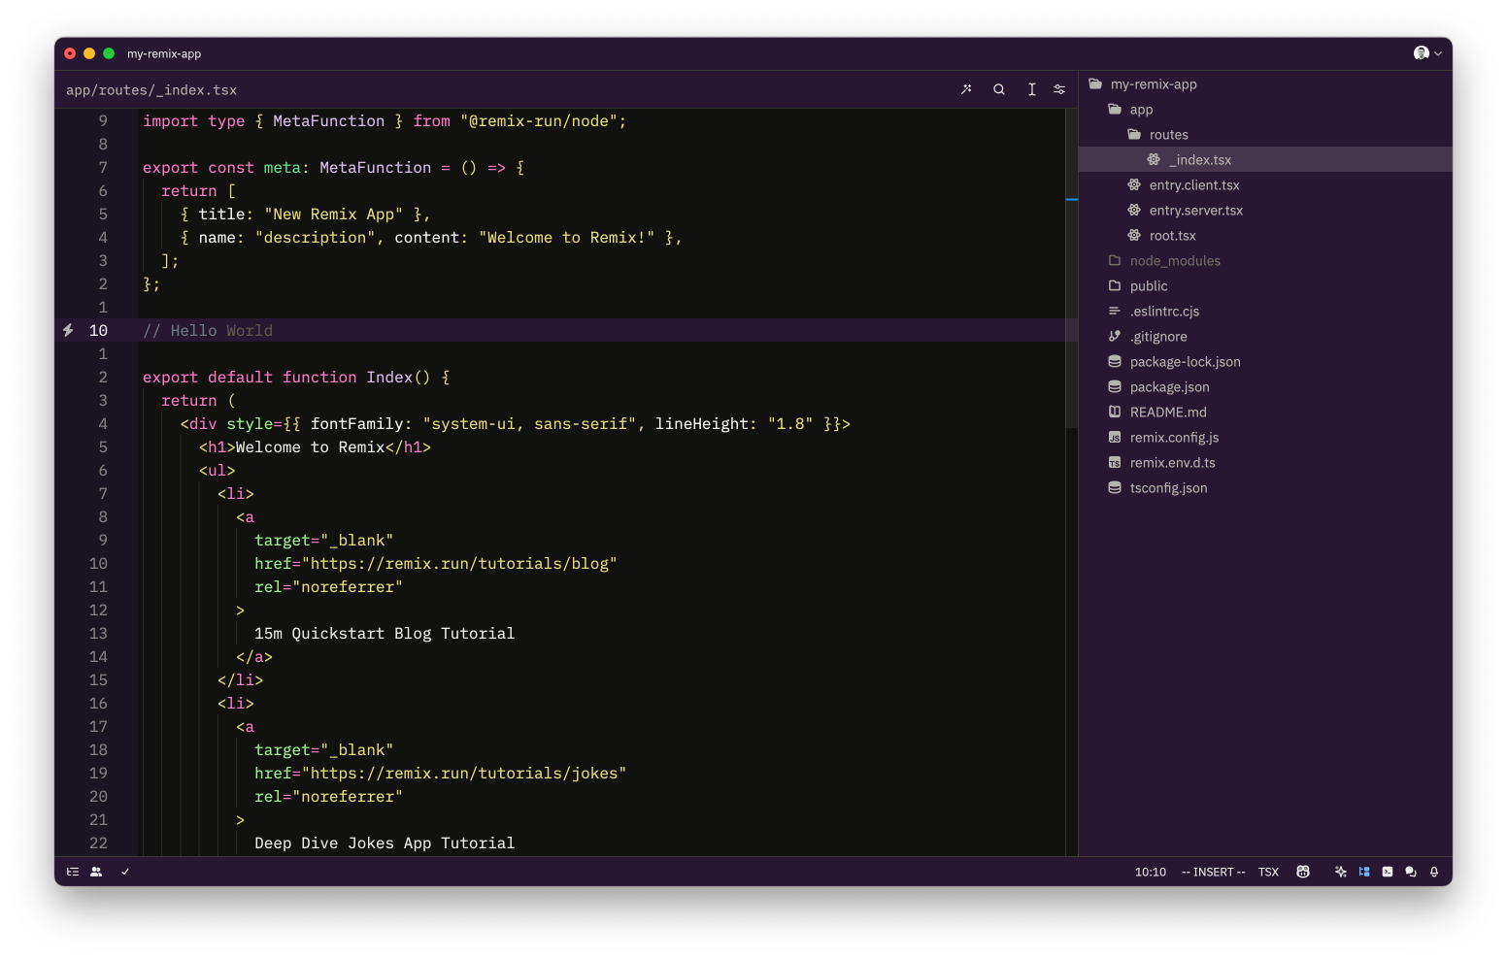Open remix.config.js file
The width and height of the screenshot is (1507, 958).
pyautogui.click(x=1265, y=438)
